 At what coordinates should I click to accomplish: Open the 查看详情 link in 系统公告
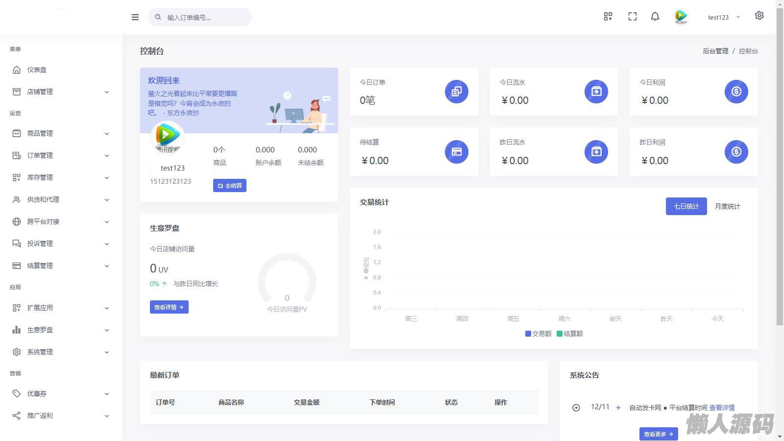click(x=722, y=408)
